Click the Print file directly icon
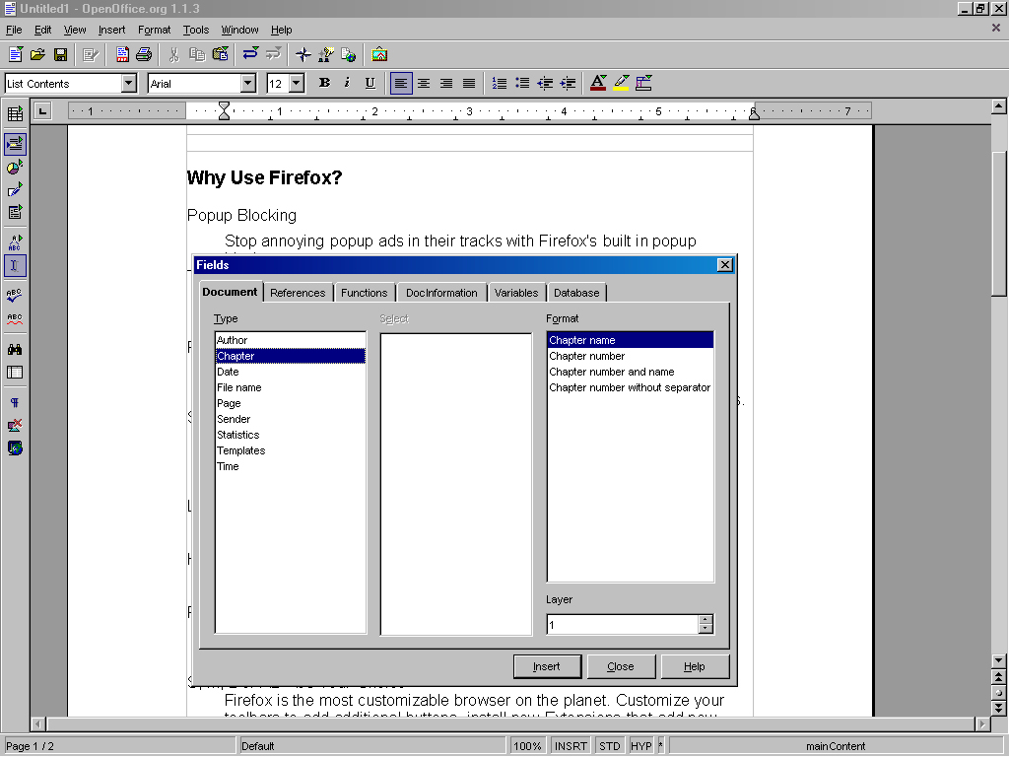Screen dimensions: 1009x757 [x=144, y=54]
